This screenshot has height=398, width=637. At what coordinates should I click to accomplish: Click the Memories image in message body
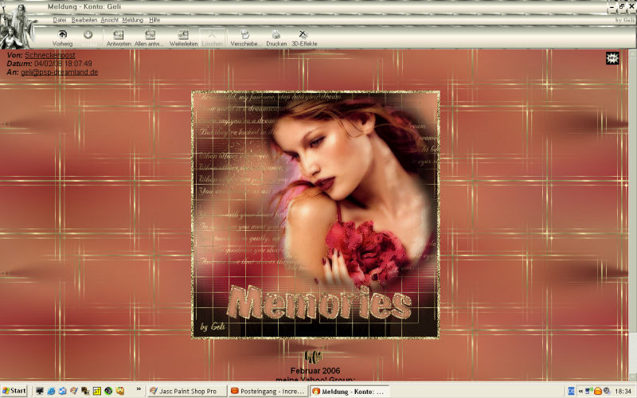(x=315, y=214)
